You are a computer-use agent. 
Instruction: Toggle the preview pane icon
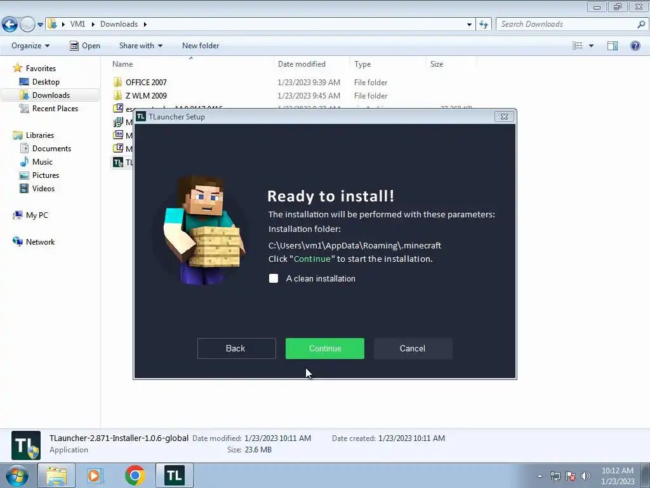613,46
